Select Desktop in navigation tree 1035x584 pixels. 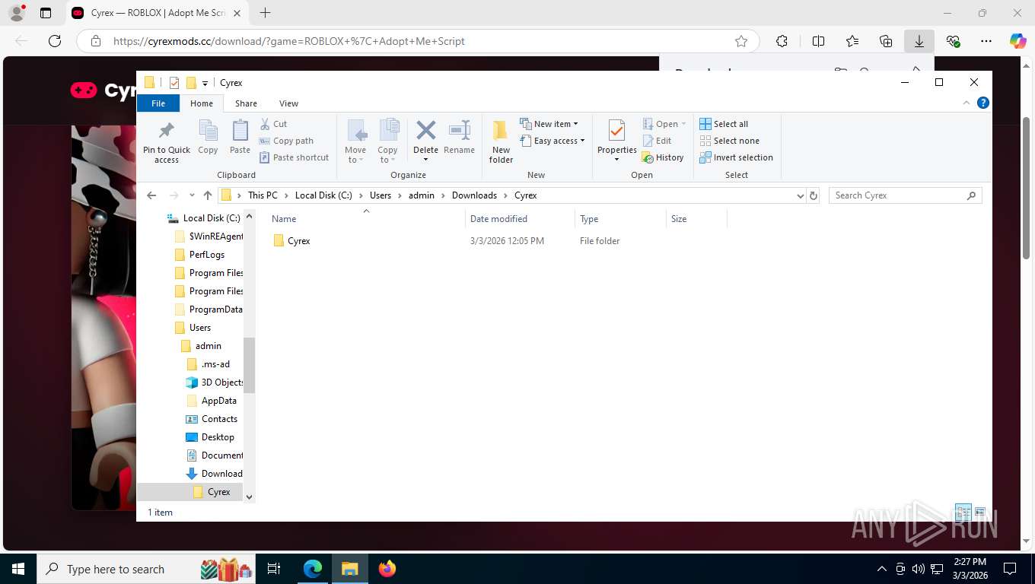pyautogui.click(x=218, y=437)
